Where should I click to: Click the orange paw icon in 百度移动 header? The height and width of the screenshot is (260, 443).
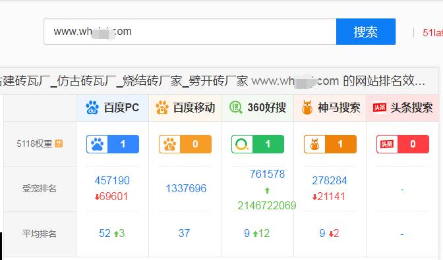coord(162,107)
